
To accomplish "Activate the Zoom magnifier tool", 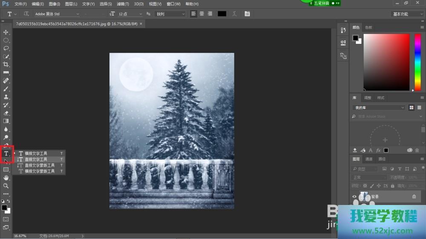I will pos(6,186).
